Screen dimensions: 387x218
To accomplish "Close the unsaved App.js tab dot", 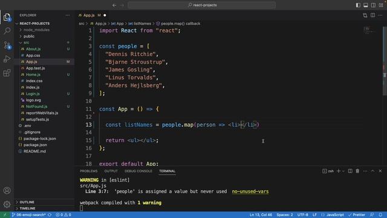I will [105, 15].
